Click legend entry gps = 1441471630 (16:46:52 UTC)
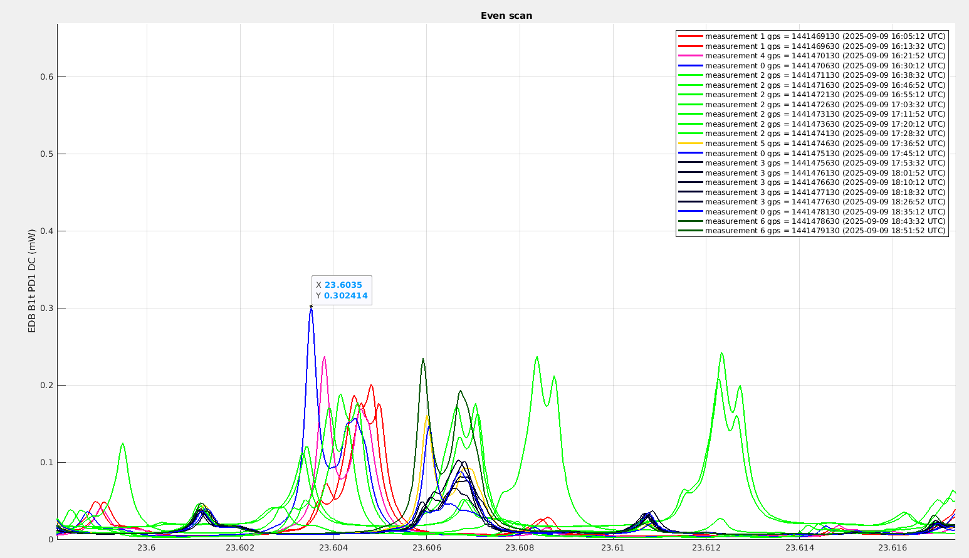This screenshot has width=969, height=558. [812, 85]
